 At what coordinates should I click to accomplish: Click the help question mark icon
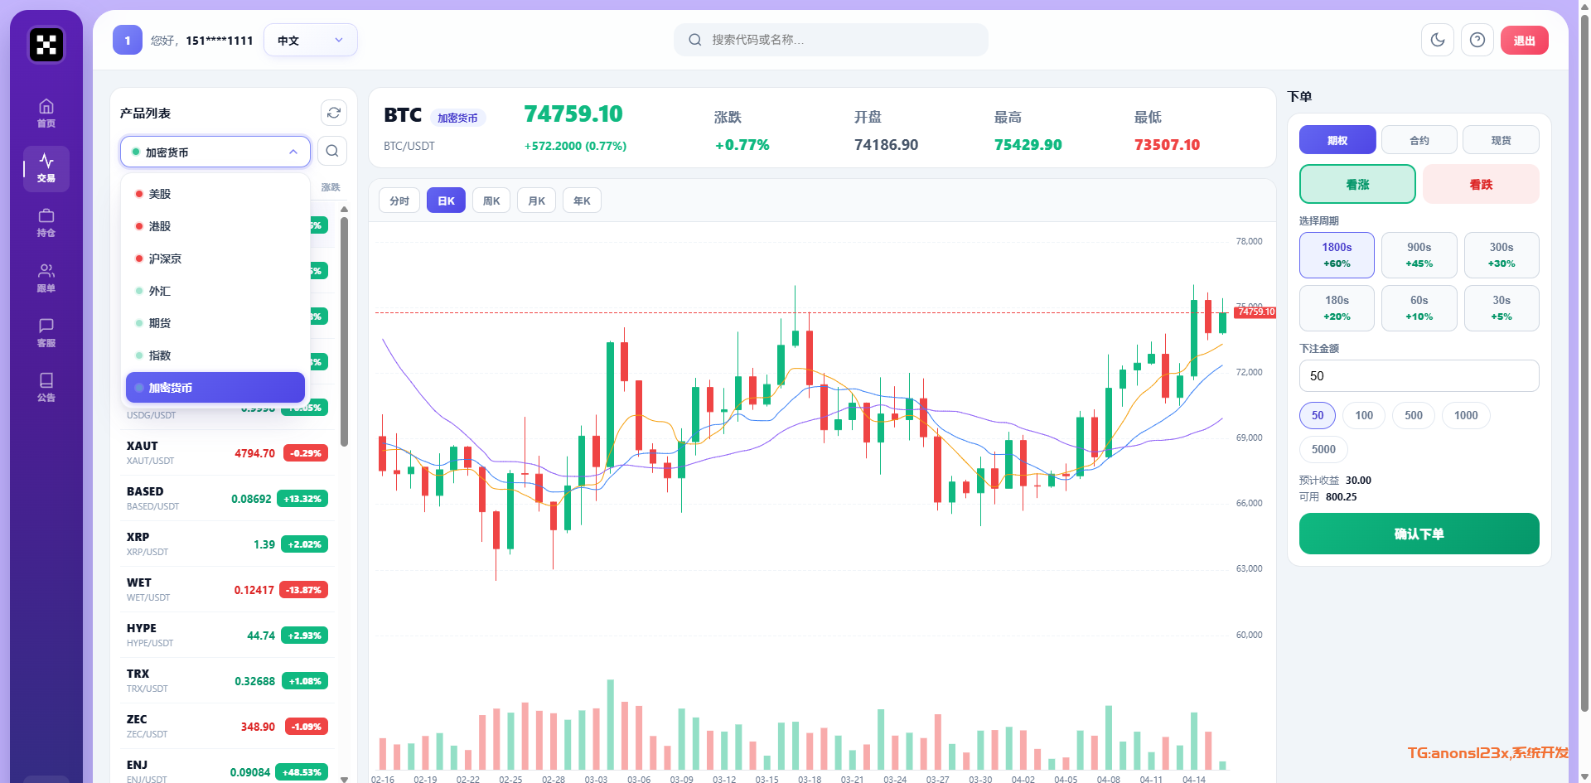tap(1477, 40)
